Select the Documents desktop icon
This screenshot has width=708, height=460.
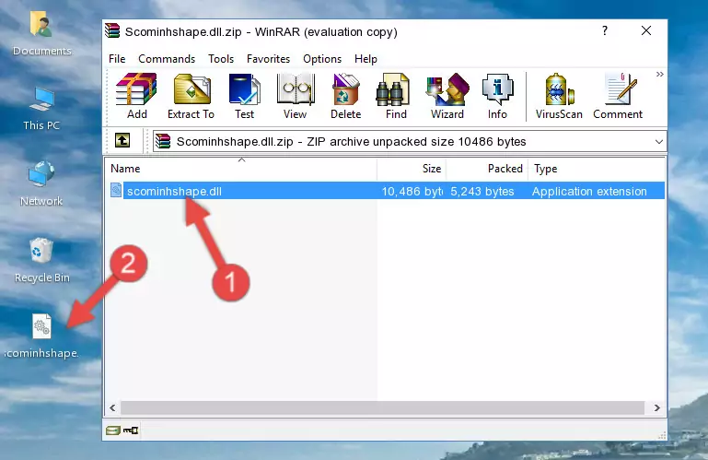point(41,33)
